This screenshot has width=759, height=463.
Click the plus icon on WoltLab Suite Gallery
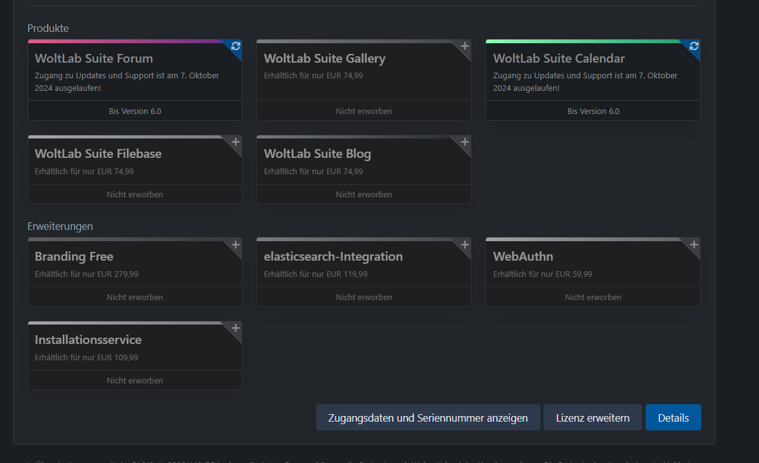coord(465,46)
